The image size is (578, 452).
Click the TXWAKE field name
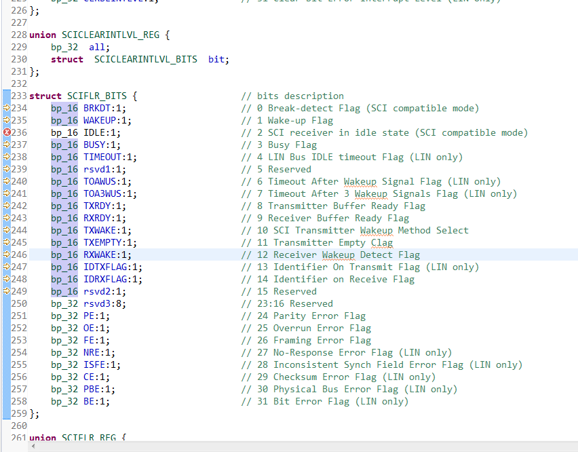click(100, 230)
